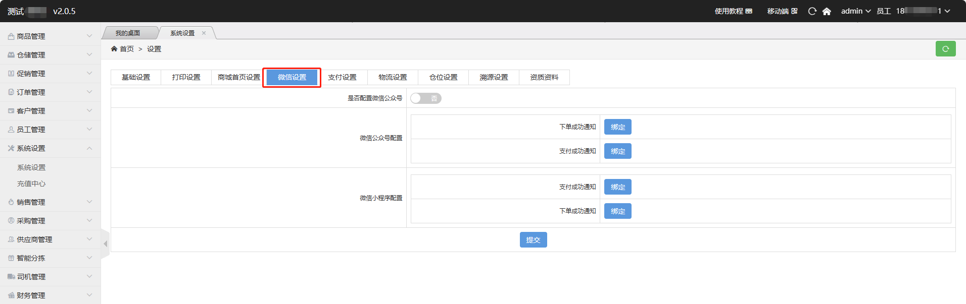Switch to the 支付设置 tab
This screenshot has width=966, height=304.
coord(342,77)
